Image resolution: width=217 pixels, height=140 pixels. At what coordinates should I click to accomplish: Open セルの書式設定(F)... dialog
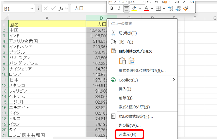tap(143, 116)
